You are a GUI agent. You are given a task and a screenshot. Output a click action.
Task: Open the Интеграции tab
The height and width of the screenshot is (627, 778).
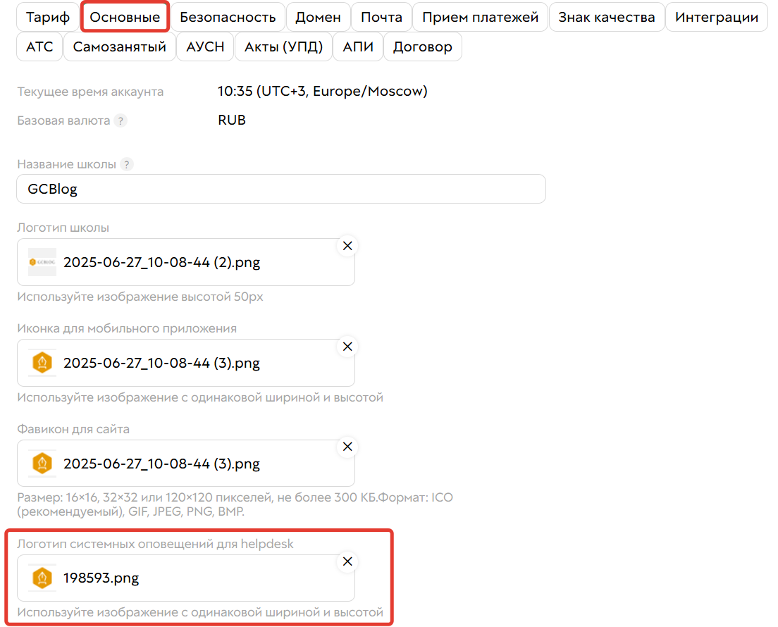click(717, 18)
